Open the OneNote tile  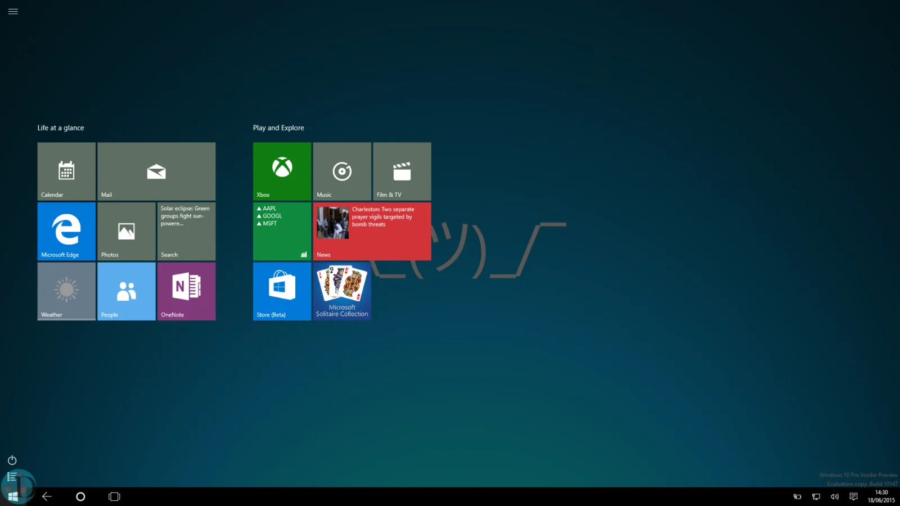coord(186,291)
